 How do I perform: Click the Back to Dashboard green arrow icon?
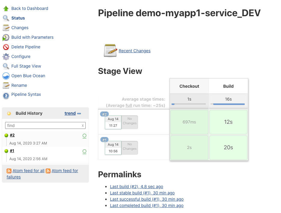6,9
